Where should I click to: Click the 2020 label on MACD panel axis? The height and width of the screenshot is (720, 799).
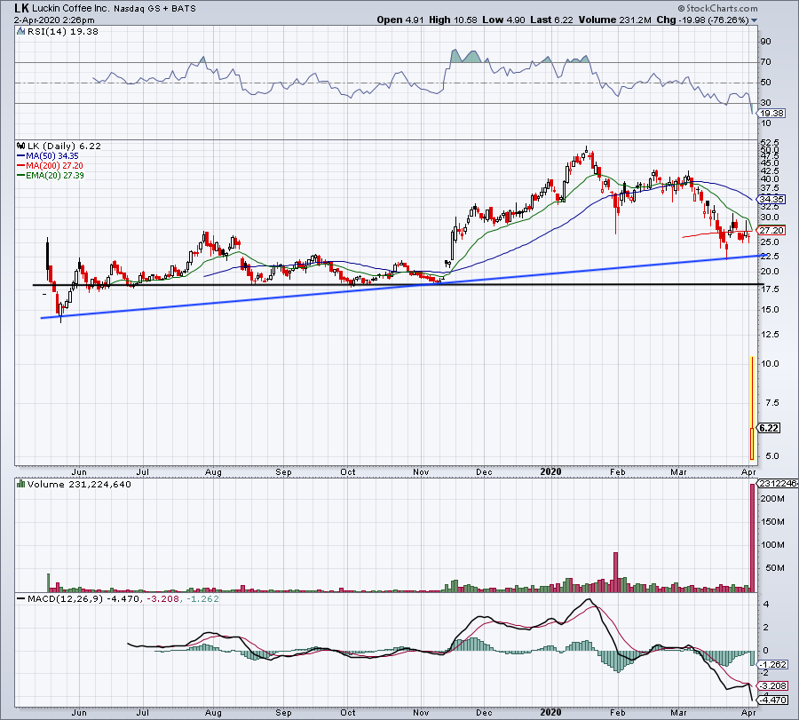coord(550,712)
